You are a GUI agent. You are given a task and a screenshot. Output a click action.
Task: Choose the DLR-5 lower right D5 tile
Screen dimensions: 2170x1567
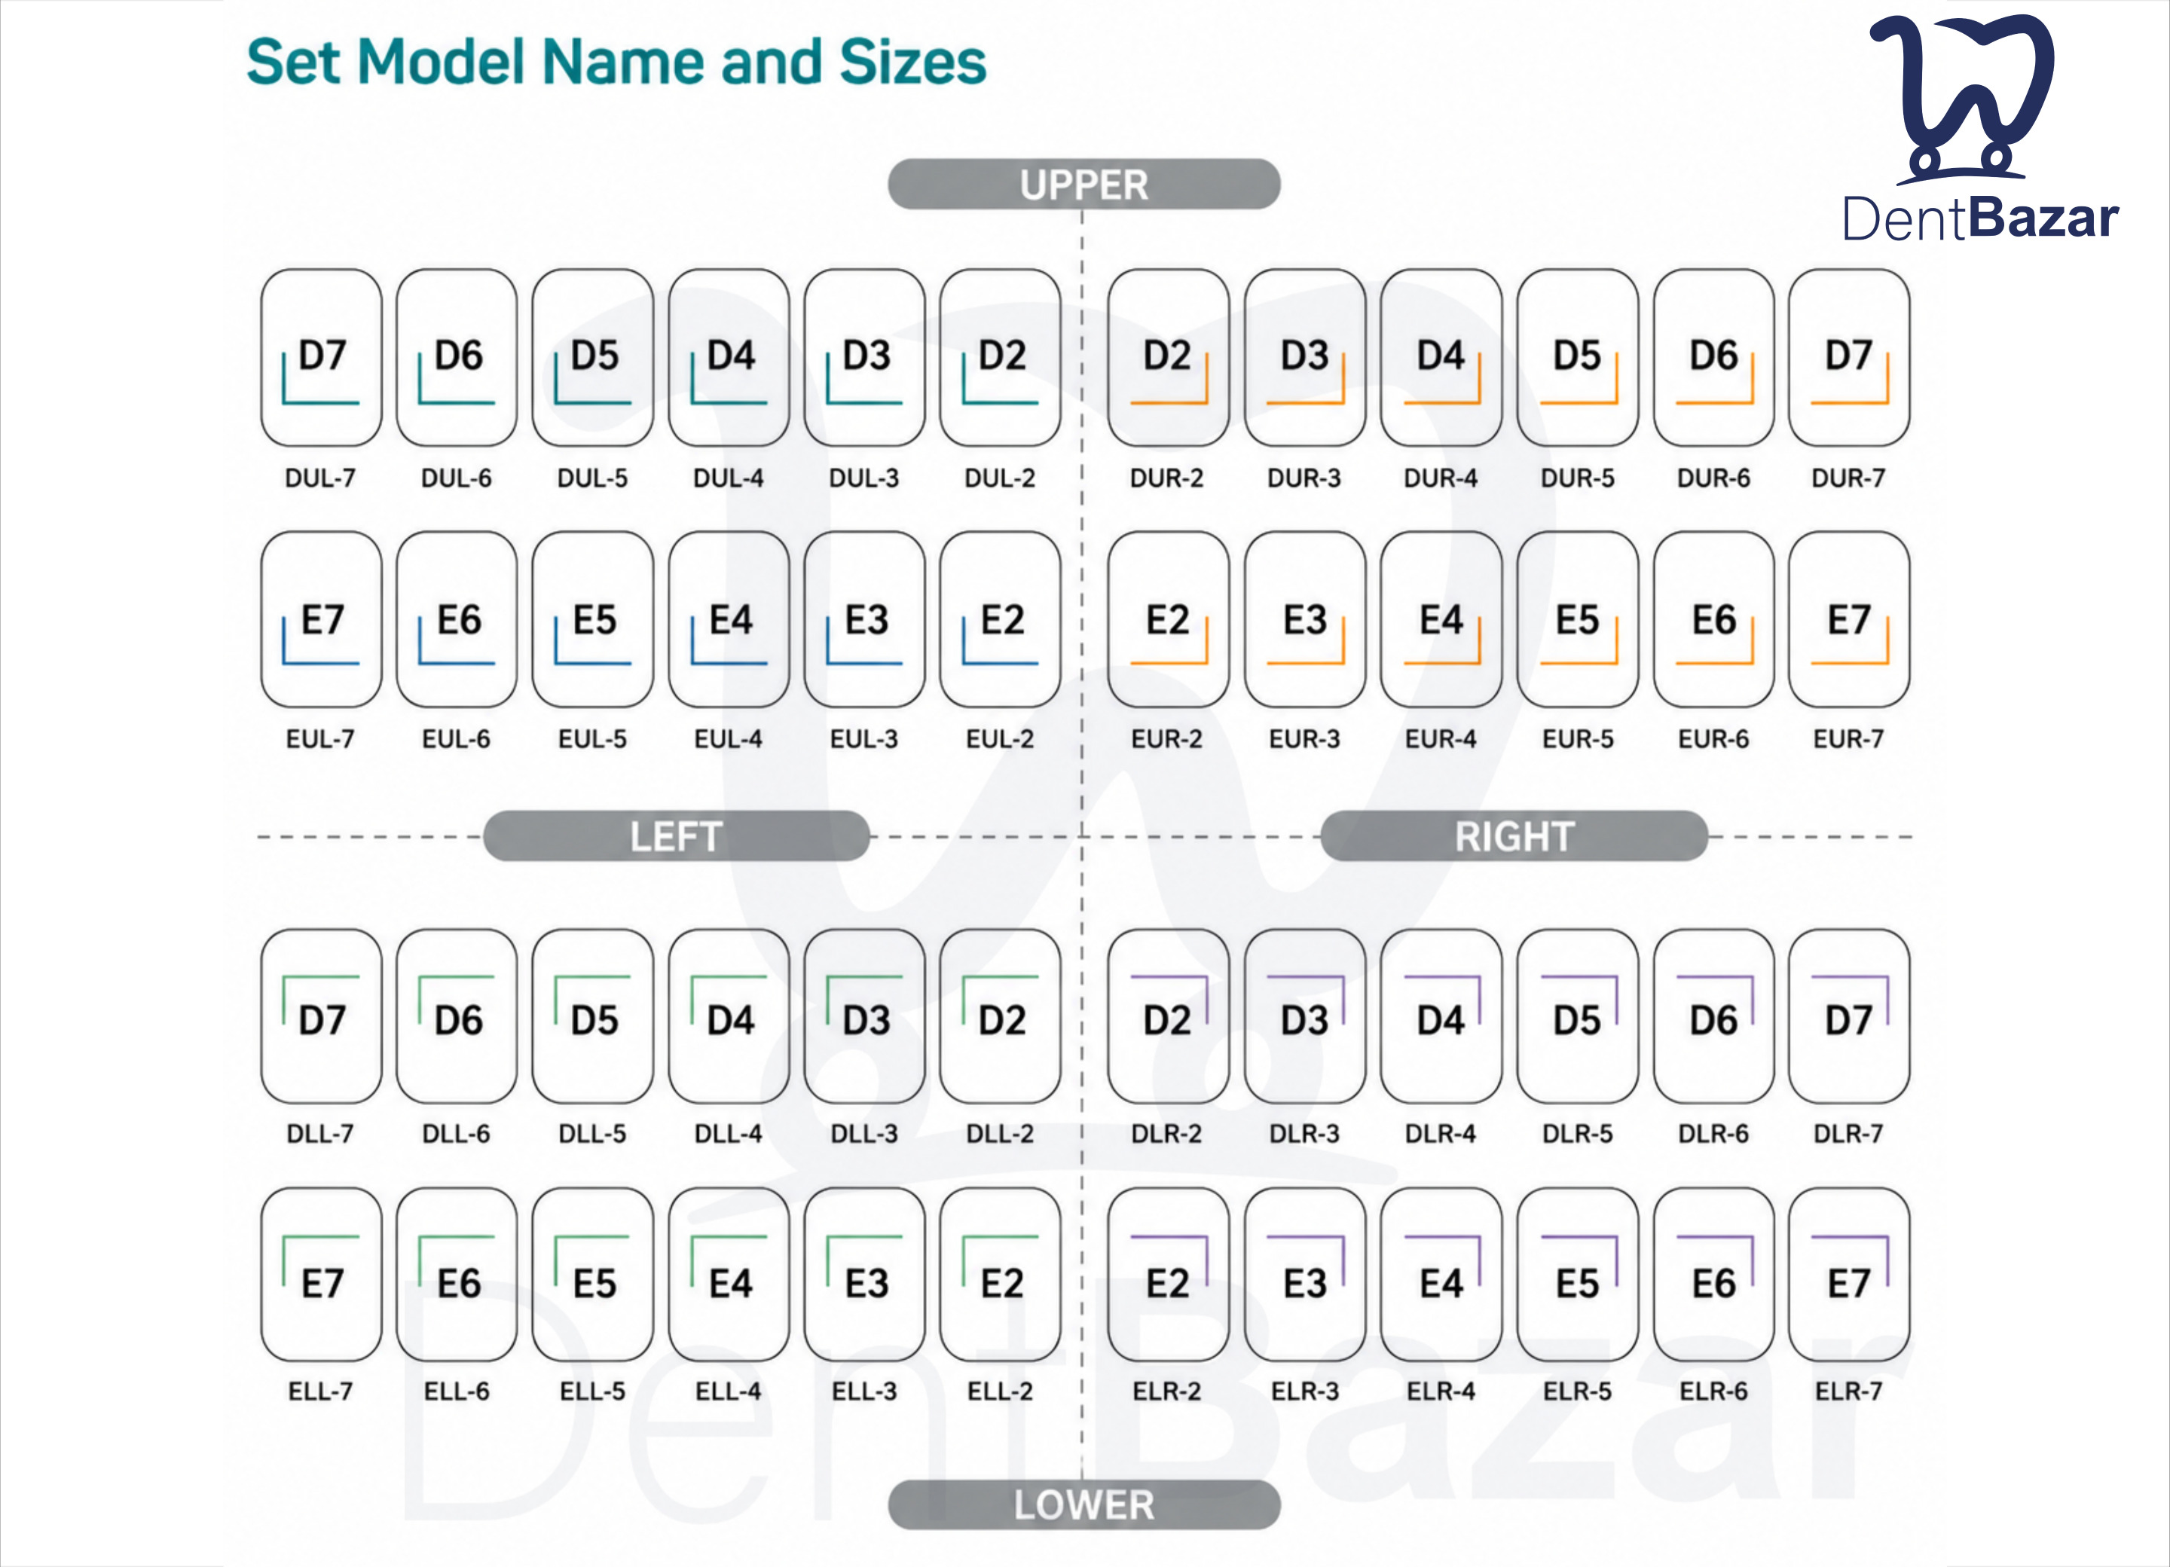[1578, 1016]
